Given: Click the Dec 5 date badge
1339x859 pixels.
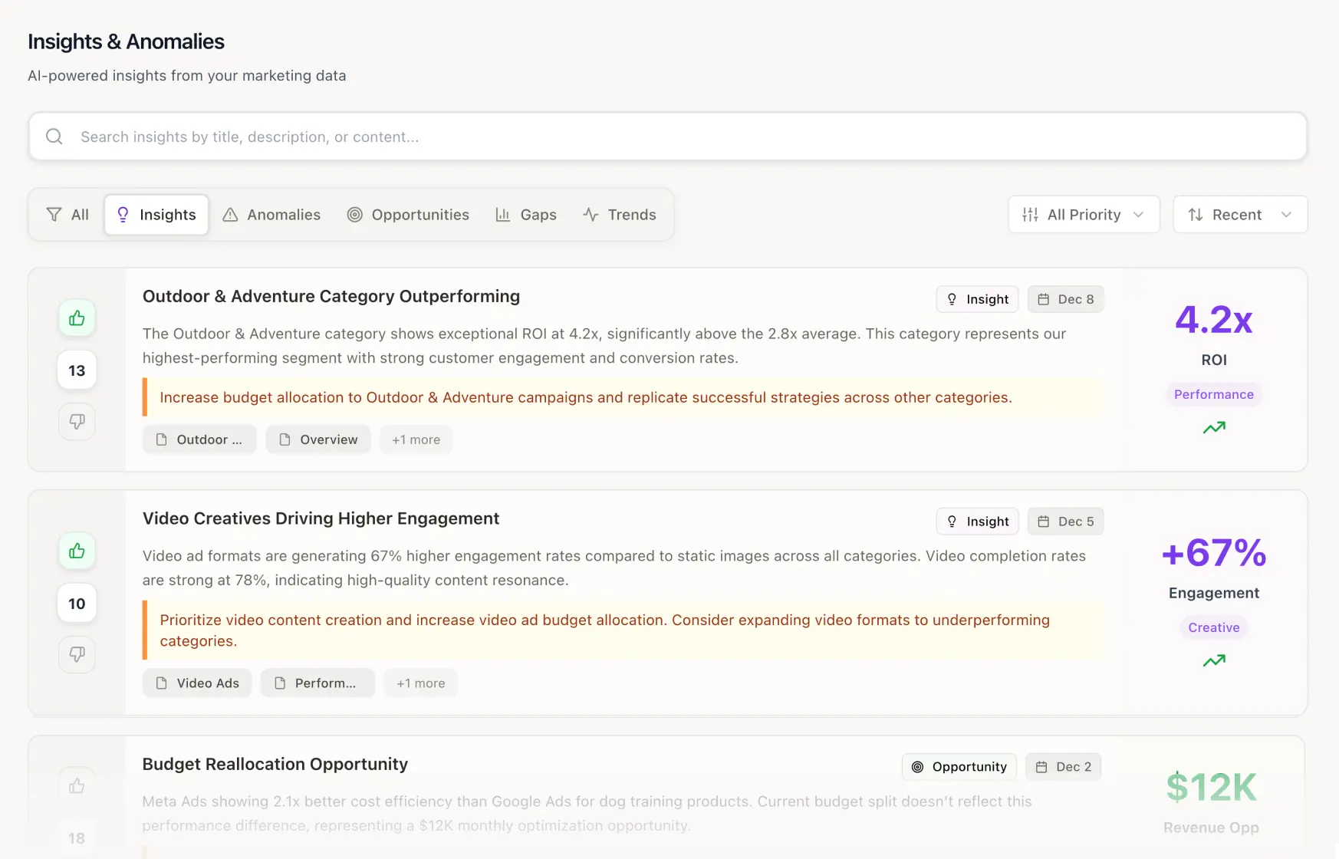Looking at the screenshot, I should (1065, 522).
